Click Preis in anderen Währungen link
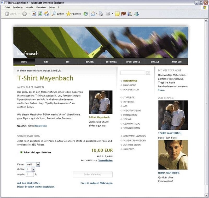This screenshot has height=198, width=209. [x=96, y=183]
